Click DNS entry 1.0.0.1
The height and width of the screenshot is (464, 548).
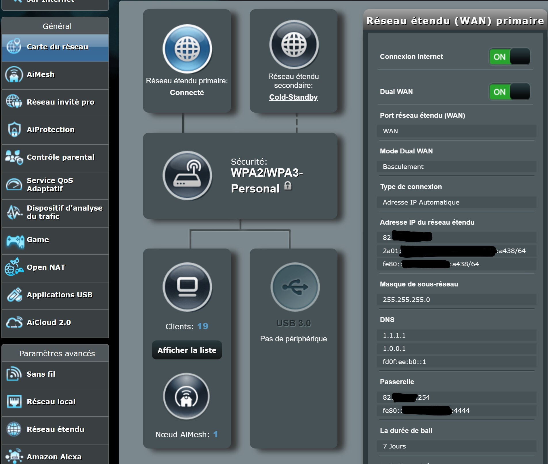pyautogui.click(x=457, y=349)
